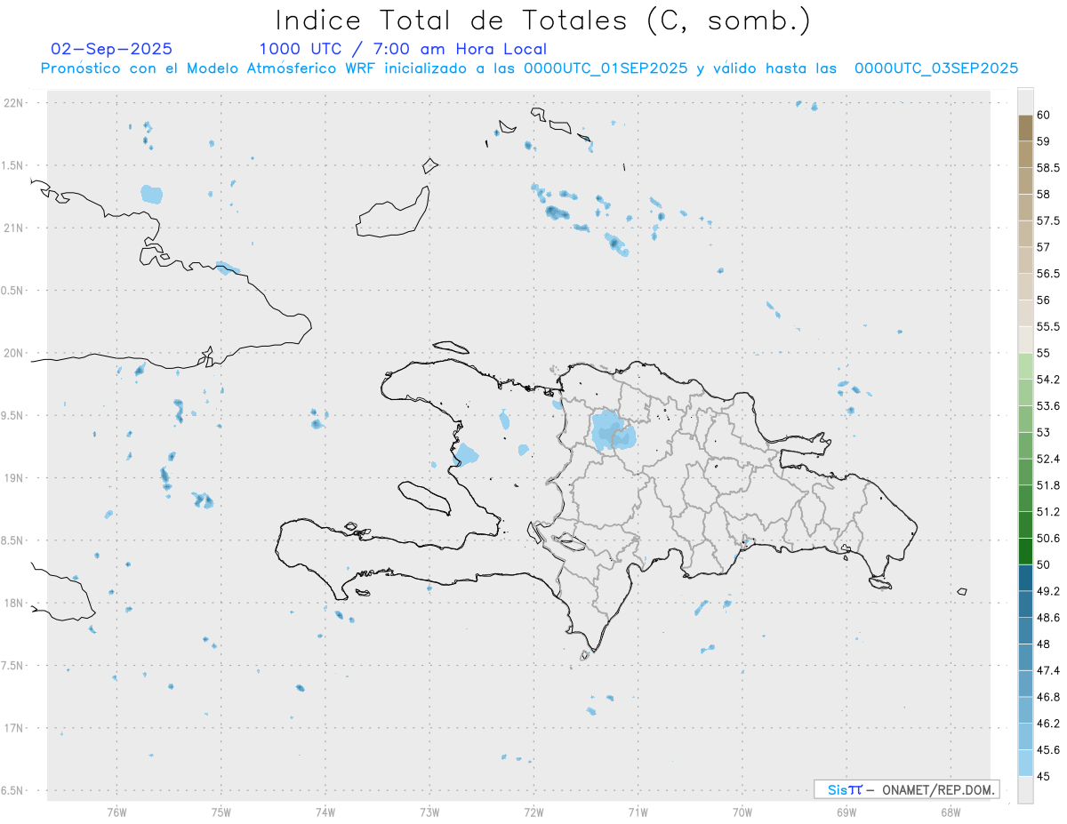This screenshot has height=824, width=1067.
Task: Click the colorbar value "46.2"
Action: pos(1047,724)
